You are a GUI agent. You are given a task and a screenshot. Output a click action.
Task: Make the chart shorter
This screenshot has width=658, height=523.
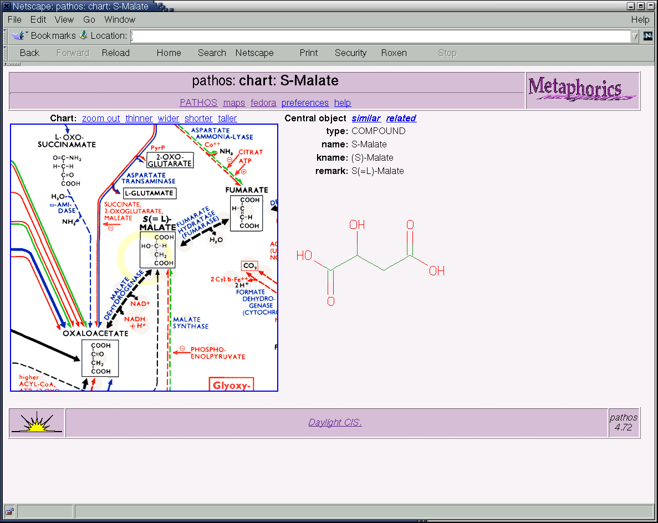pos(198,118)
